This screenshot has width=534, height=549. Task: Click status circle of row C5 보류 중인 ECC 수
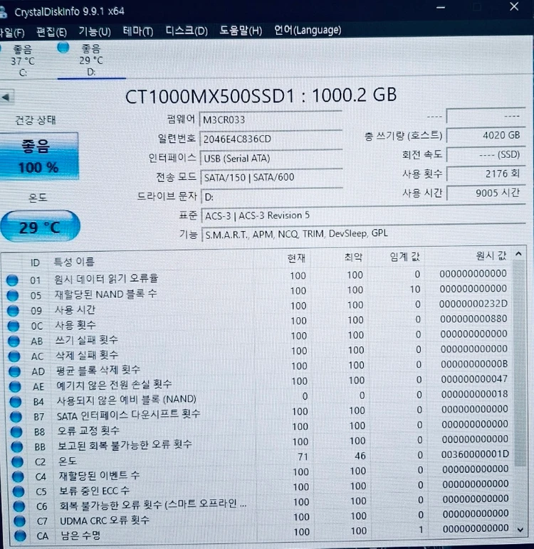click(19, 491)
